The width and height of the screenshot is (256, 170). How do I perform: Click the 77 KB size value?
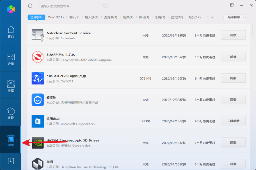coord(145,121)
